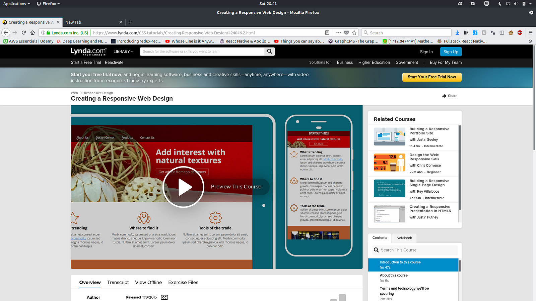Click the Sign In link
The image size is (536, 301).
[x=426, y=52]
